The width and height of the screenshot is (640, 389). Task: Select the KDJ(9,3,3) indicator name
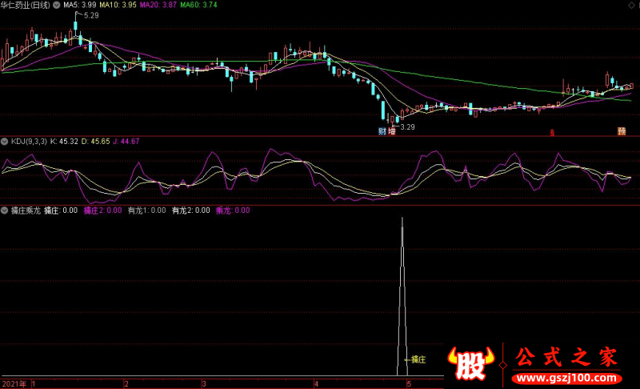click(x=29, y=141)
